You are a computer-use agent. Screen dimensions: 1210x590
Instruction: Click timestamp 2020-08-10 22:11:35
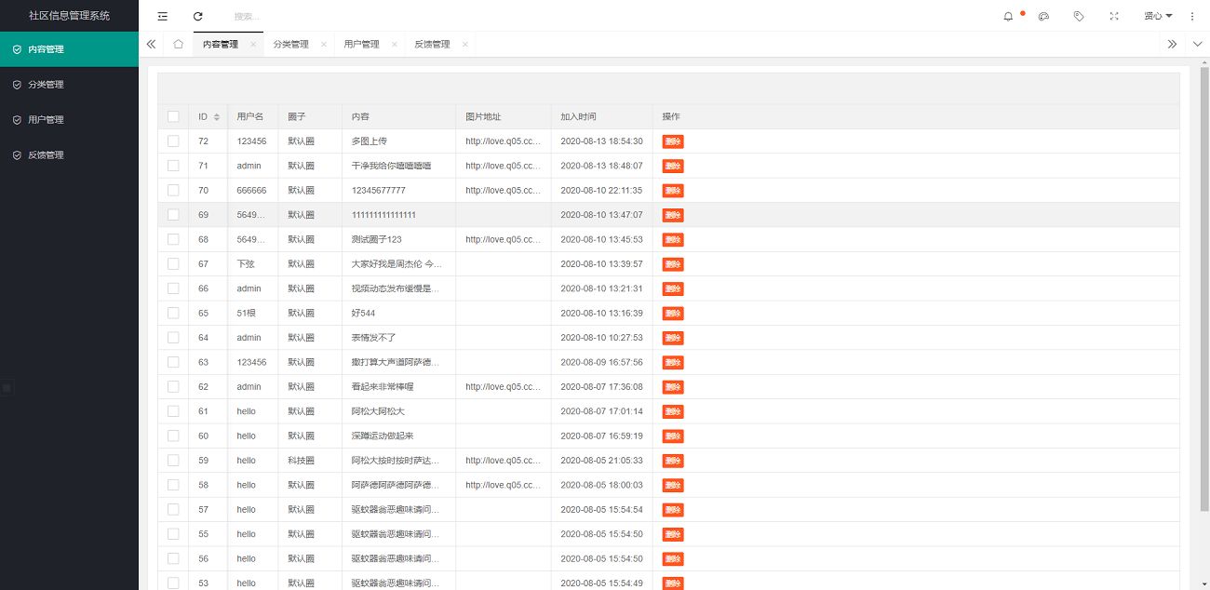pyautogui.click(x=601, y=190)
